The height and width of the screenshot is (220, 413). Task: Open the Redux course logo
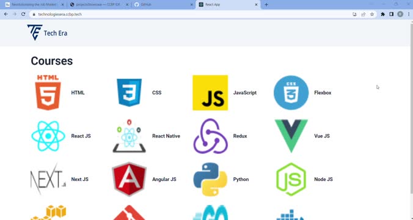point(210,136)
